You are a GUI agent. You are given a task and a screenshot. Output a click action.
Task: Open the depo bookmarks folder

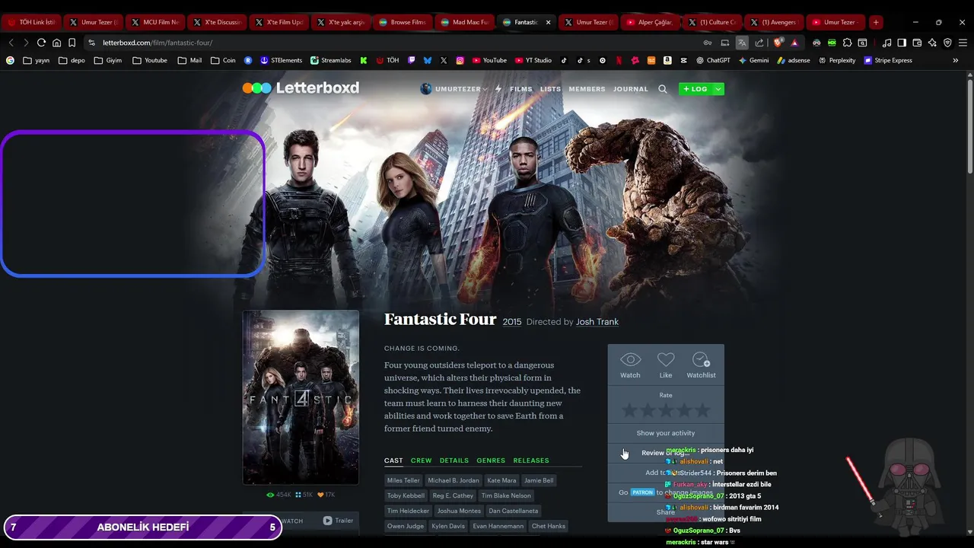click(x=72, y=60)
